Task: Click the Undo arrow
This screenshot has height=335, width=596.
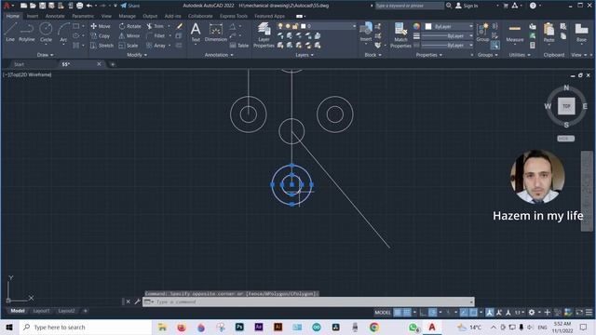Action: (89, 6)
